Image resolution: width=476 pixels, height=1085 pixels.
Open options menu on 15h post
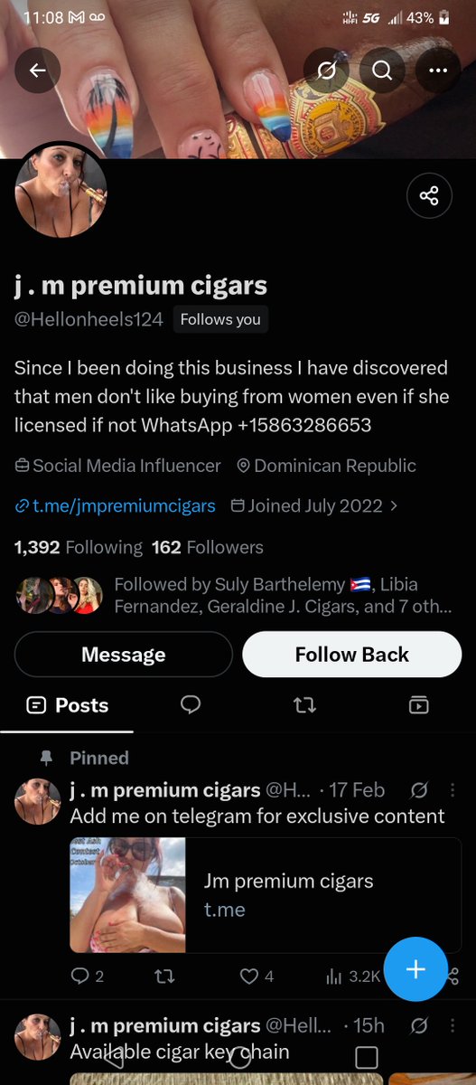[x=453, y=1026]
